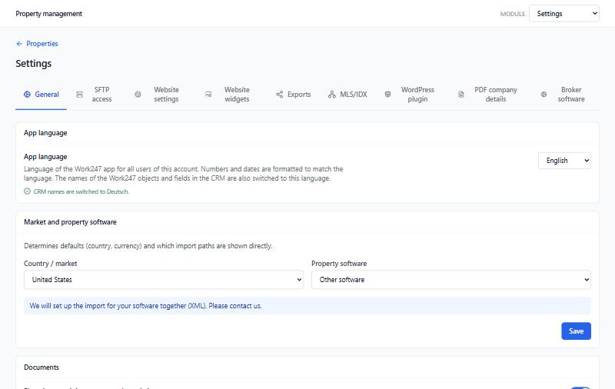
Task: Go to the PDF company details tab
Action: tap(488, 95)
